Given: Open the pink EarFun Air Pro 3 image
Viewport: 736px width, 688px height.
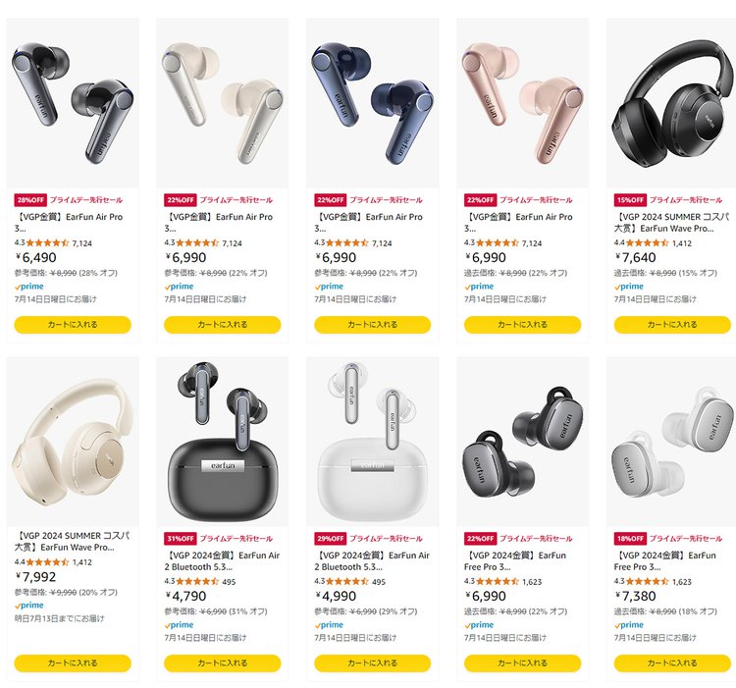Looking at the screenshot, I should (522, 103).
